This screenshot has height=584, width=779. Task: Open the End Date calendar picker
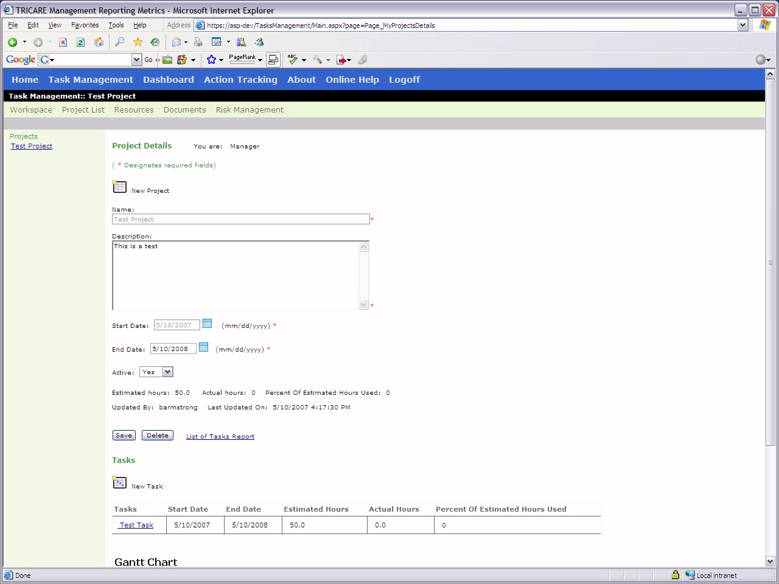point(204,347)
